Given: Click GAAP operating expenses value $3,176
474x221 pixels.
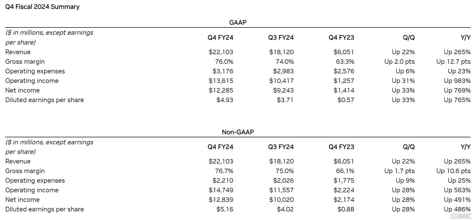Looking at the screenshot, I should click(x=223, y=71).
